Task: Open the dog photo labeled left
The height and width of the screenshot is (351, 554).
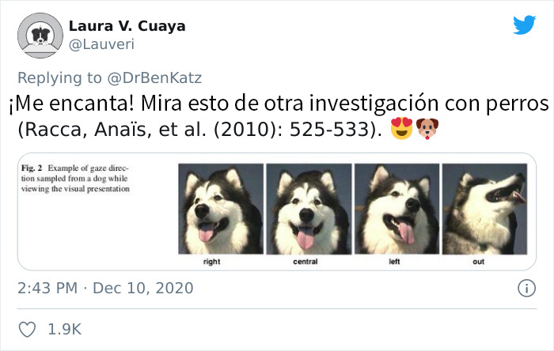Action: 397,209
